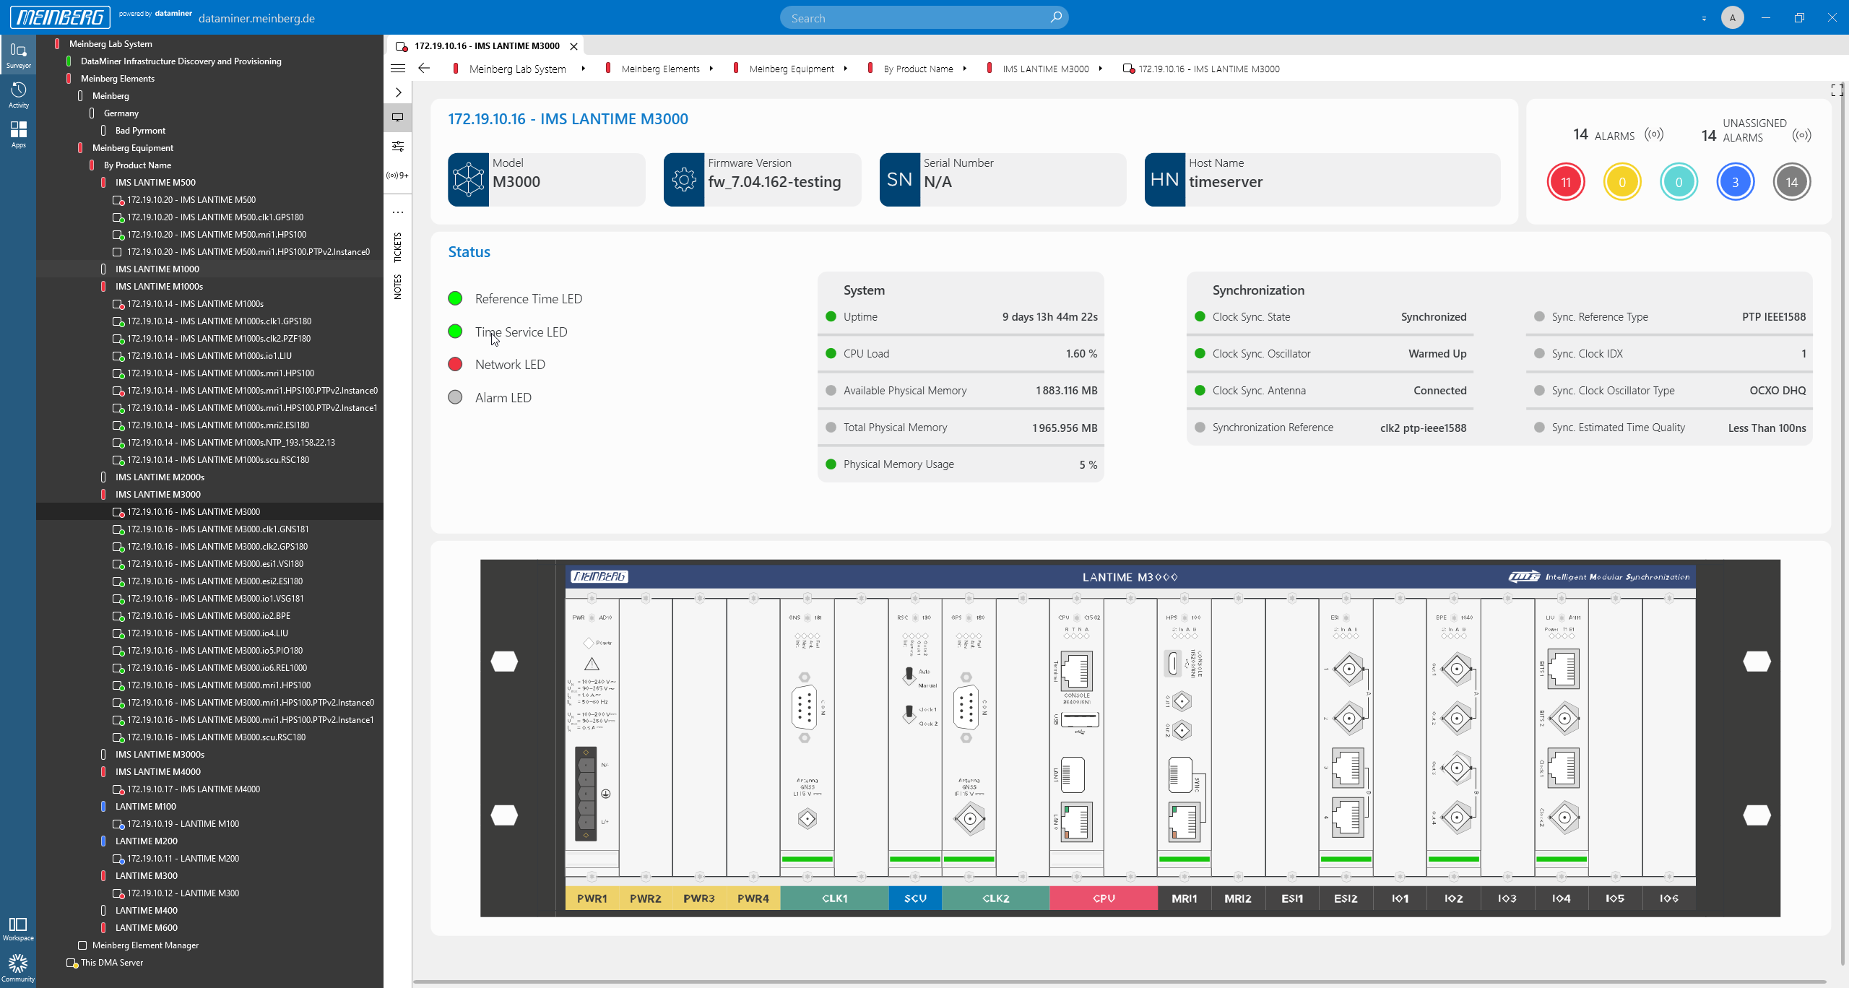This screenshot has height=988, width=1849.
Task: Open the user avatar A menu
Action: tap(1733, 17)
